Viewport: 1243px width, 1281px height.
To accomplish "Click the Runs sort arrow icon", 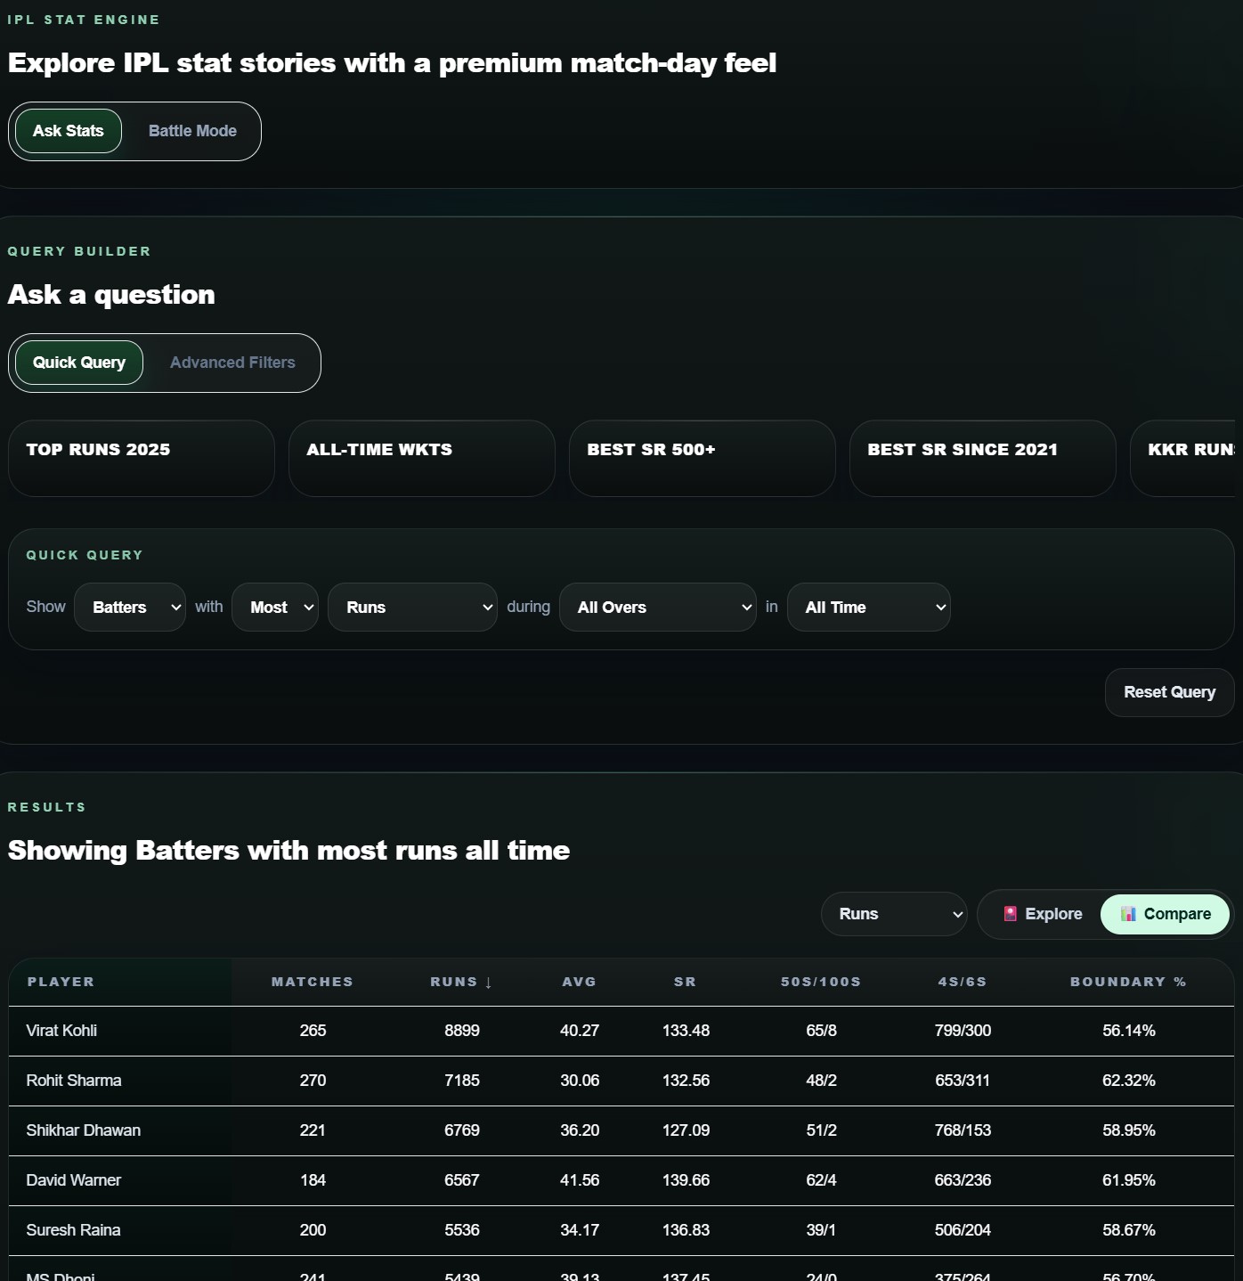I will pyautogui.click(x=488, y=983).
